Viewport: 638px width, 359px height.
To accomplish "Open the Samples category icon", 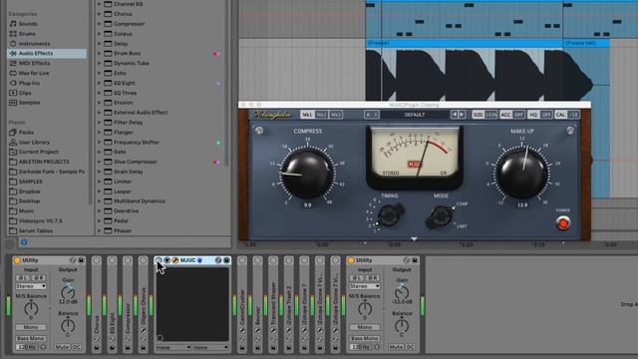I will click(13, 103).
